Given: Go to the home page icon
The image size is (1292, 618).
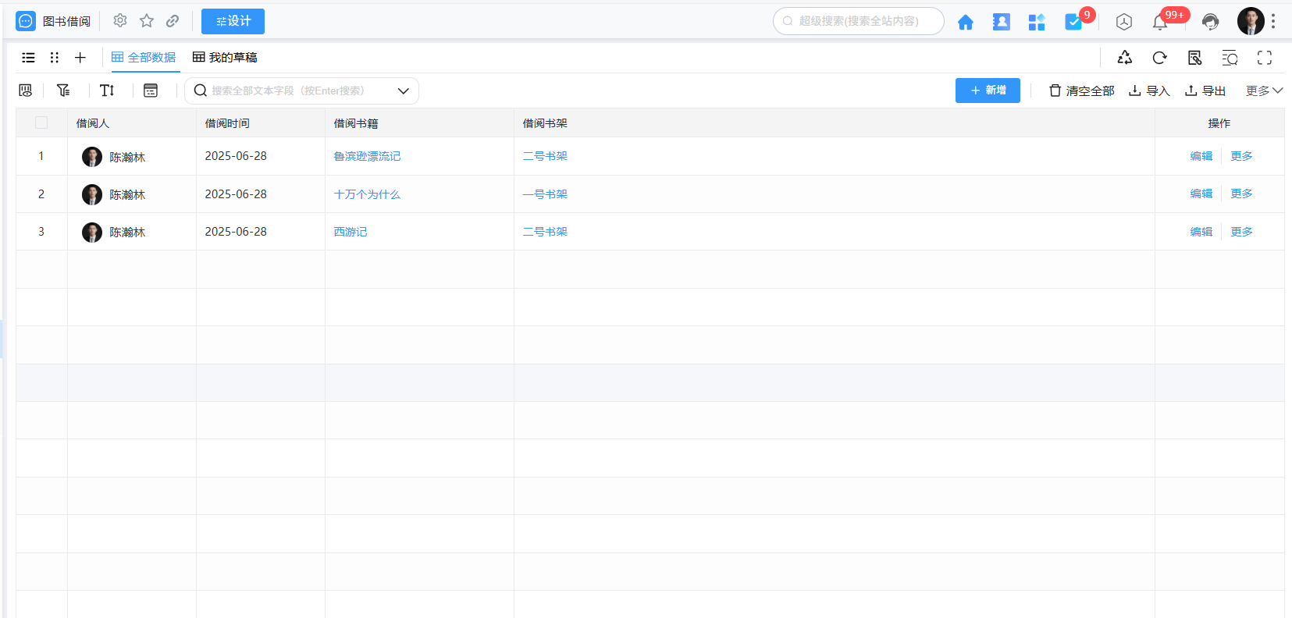Looking at the screenshot, I should point(966,22).
